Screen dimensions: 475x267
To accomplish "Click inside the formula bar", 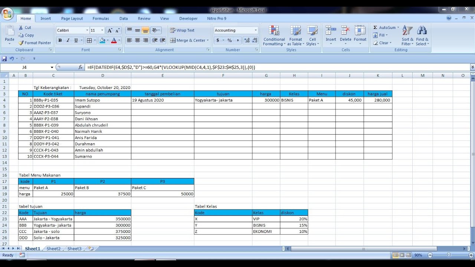I will coord(277,67).
